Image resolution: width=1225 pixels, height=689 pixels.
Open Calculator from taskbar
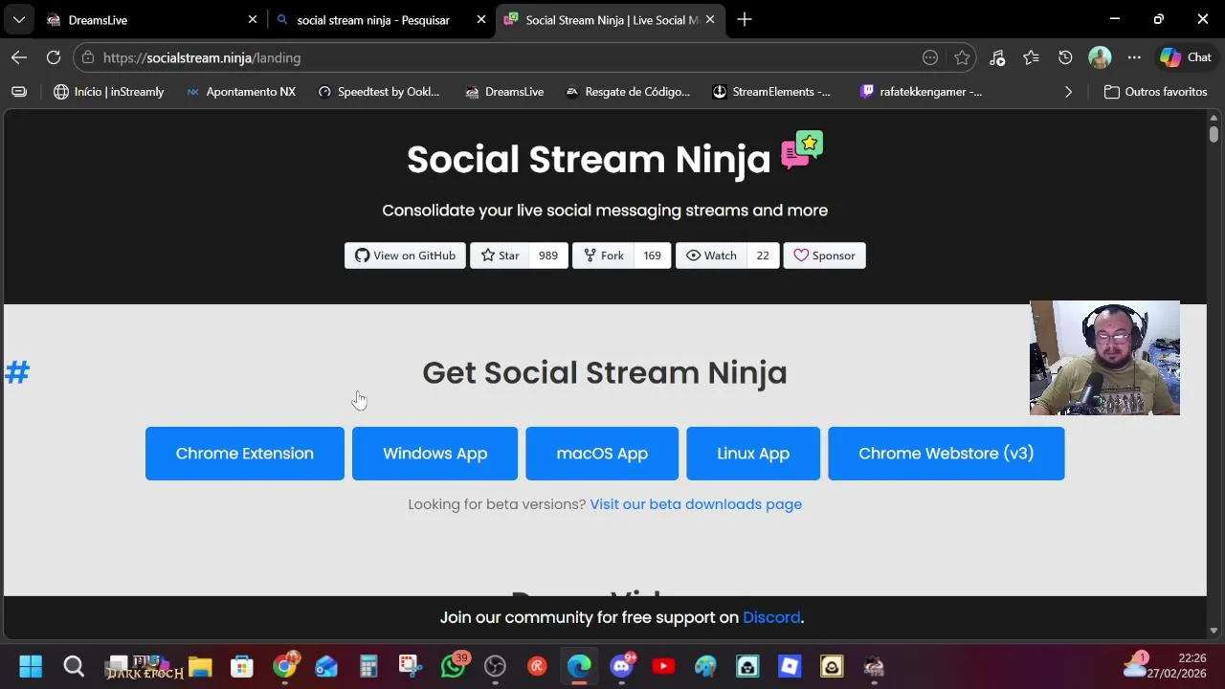click(368, 666)
